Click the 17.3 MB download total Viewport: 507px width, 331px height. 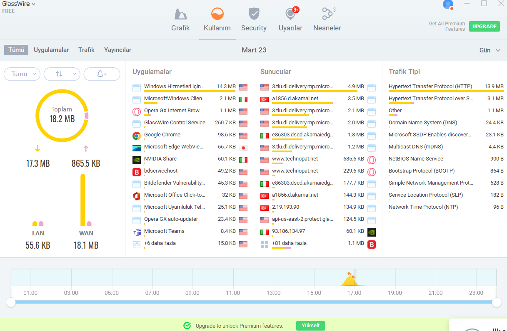tap(38, 163)
